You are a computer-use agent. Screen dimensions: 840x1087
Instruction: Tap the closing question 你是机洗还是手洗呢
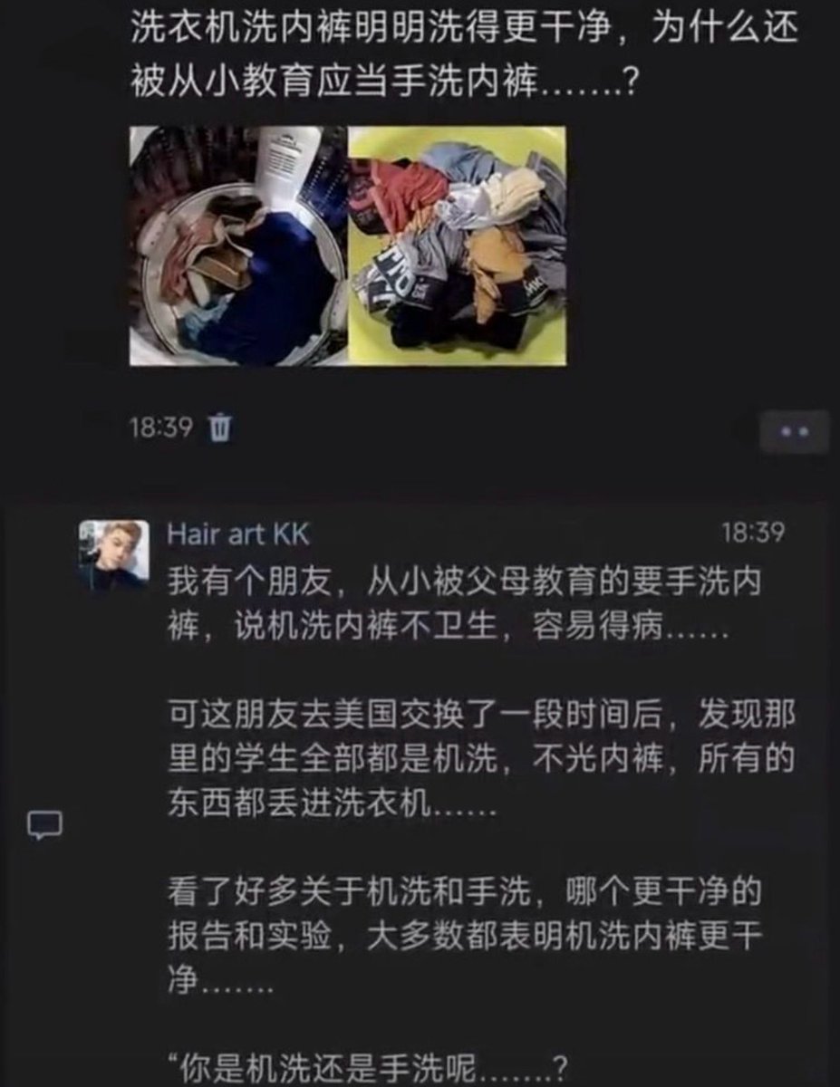pyautogui.click(x=369, y=1068)
